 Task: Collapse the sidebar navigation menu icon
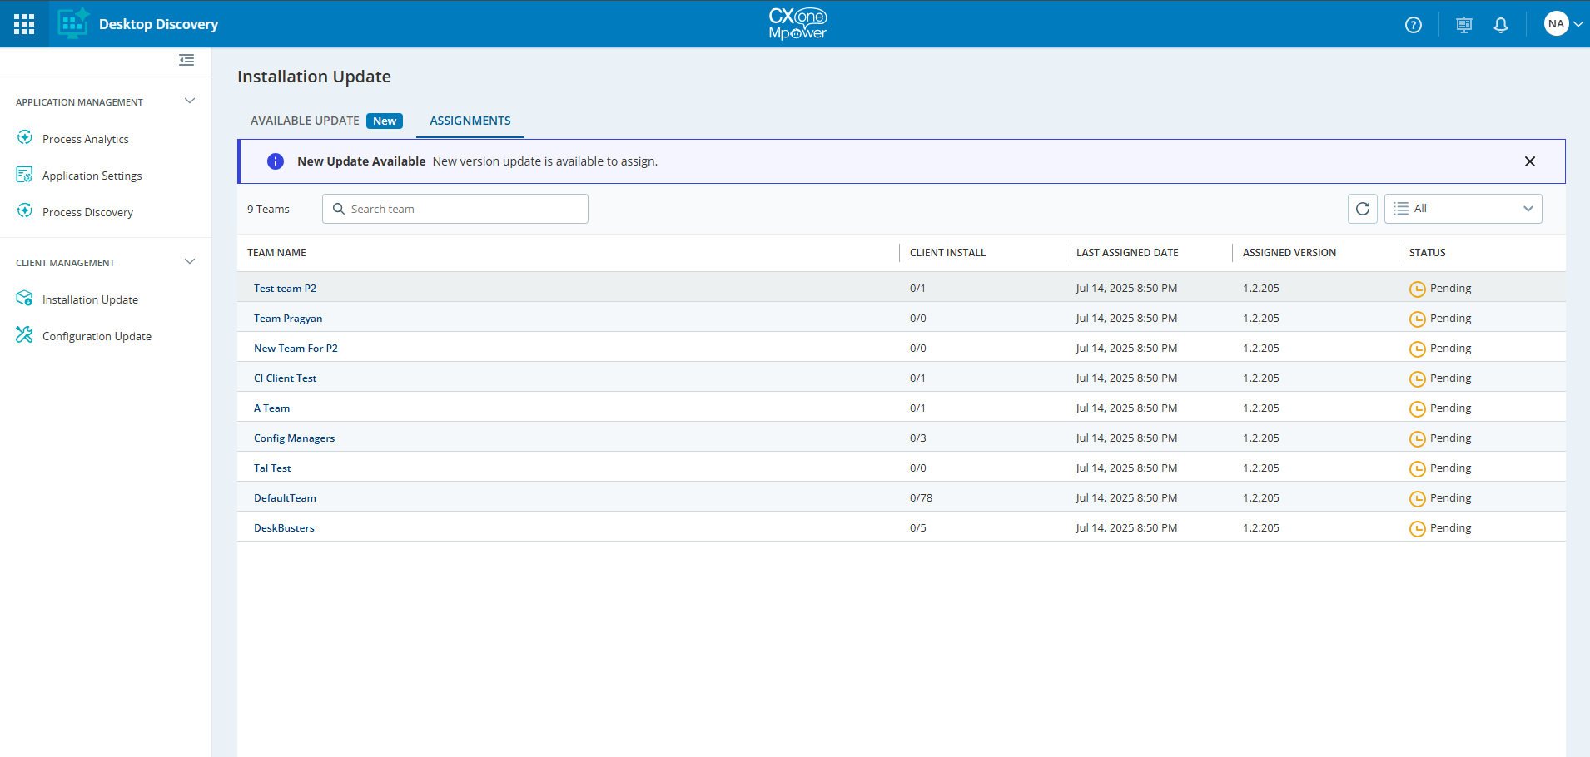click(186, 60)
